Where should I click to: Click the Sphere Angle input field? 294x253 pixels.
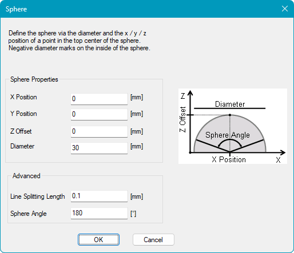tap(99, 213)
